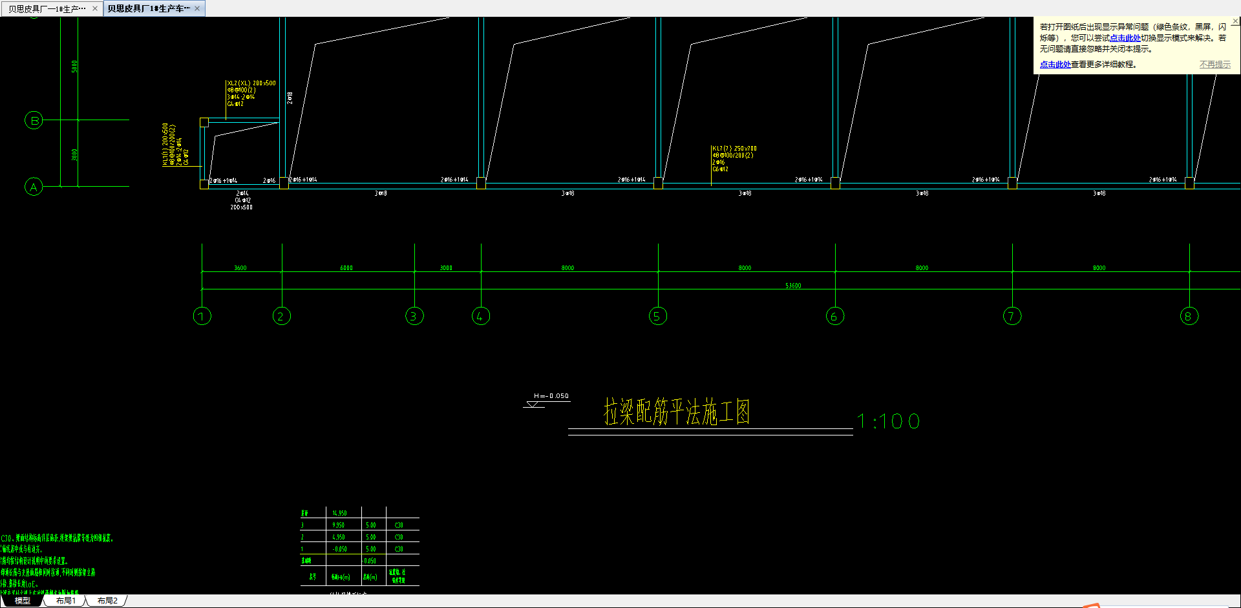1241x608 pixels.
Task: Click grid axis bubble 7
Action: click(x=1012, y=316)
